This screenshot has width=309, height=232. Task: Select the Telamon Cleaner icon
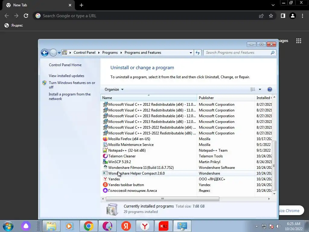(x=105, y=156)
